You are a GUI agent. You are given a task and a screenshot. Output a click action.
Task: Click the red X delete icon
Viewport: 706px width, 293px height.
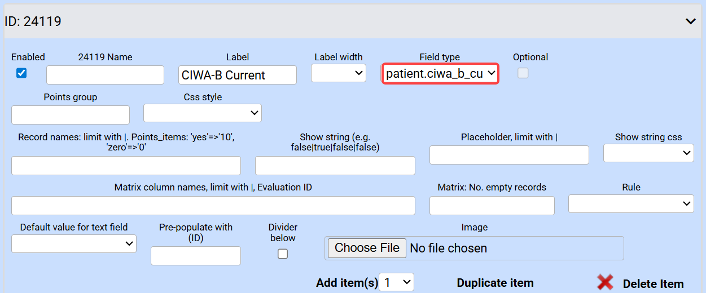click(x=605, y=282)
